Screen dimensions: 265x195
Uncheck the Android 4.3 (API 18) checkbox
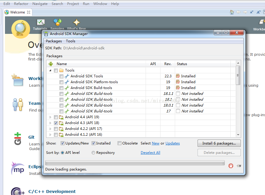pos(56,123)
